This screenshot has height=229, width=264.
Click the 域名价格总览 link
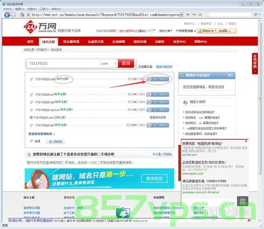164,67
